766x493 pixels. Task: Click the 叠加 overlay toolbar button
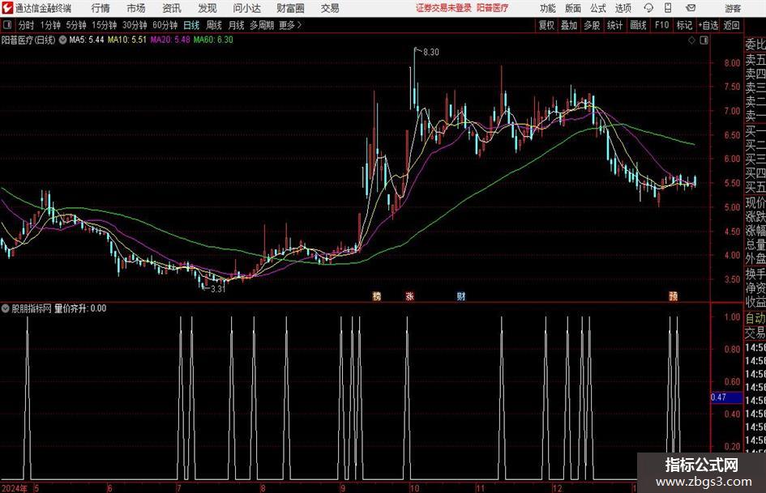(x=569, y=25)
